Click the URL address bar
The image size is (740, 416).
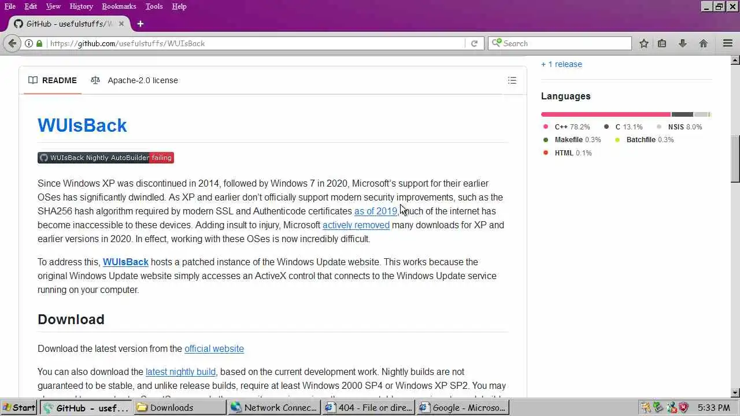(x=256, y=43)
